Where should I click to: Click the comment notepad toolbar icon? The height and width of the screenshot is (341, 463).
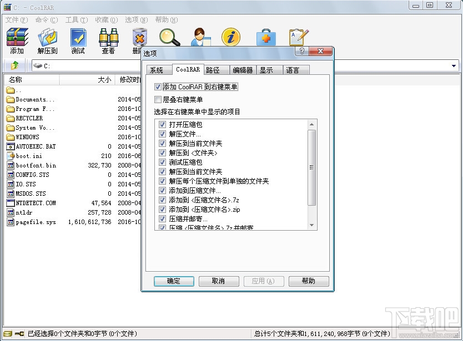coord(298,38)
